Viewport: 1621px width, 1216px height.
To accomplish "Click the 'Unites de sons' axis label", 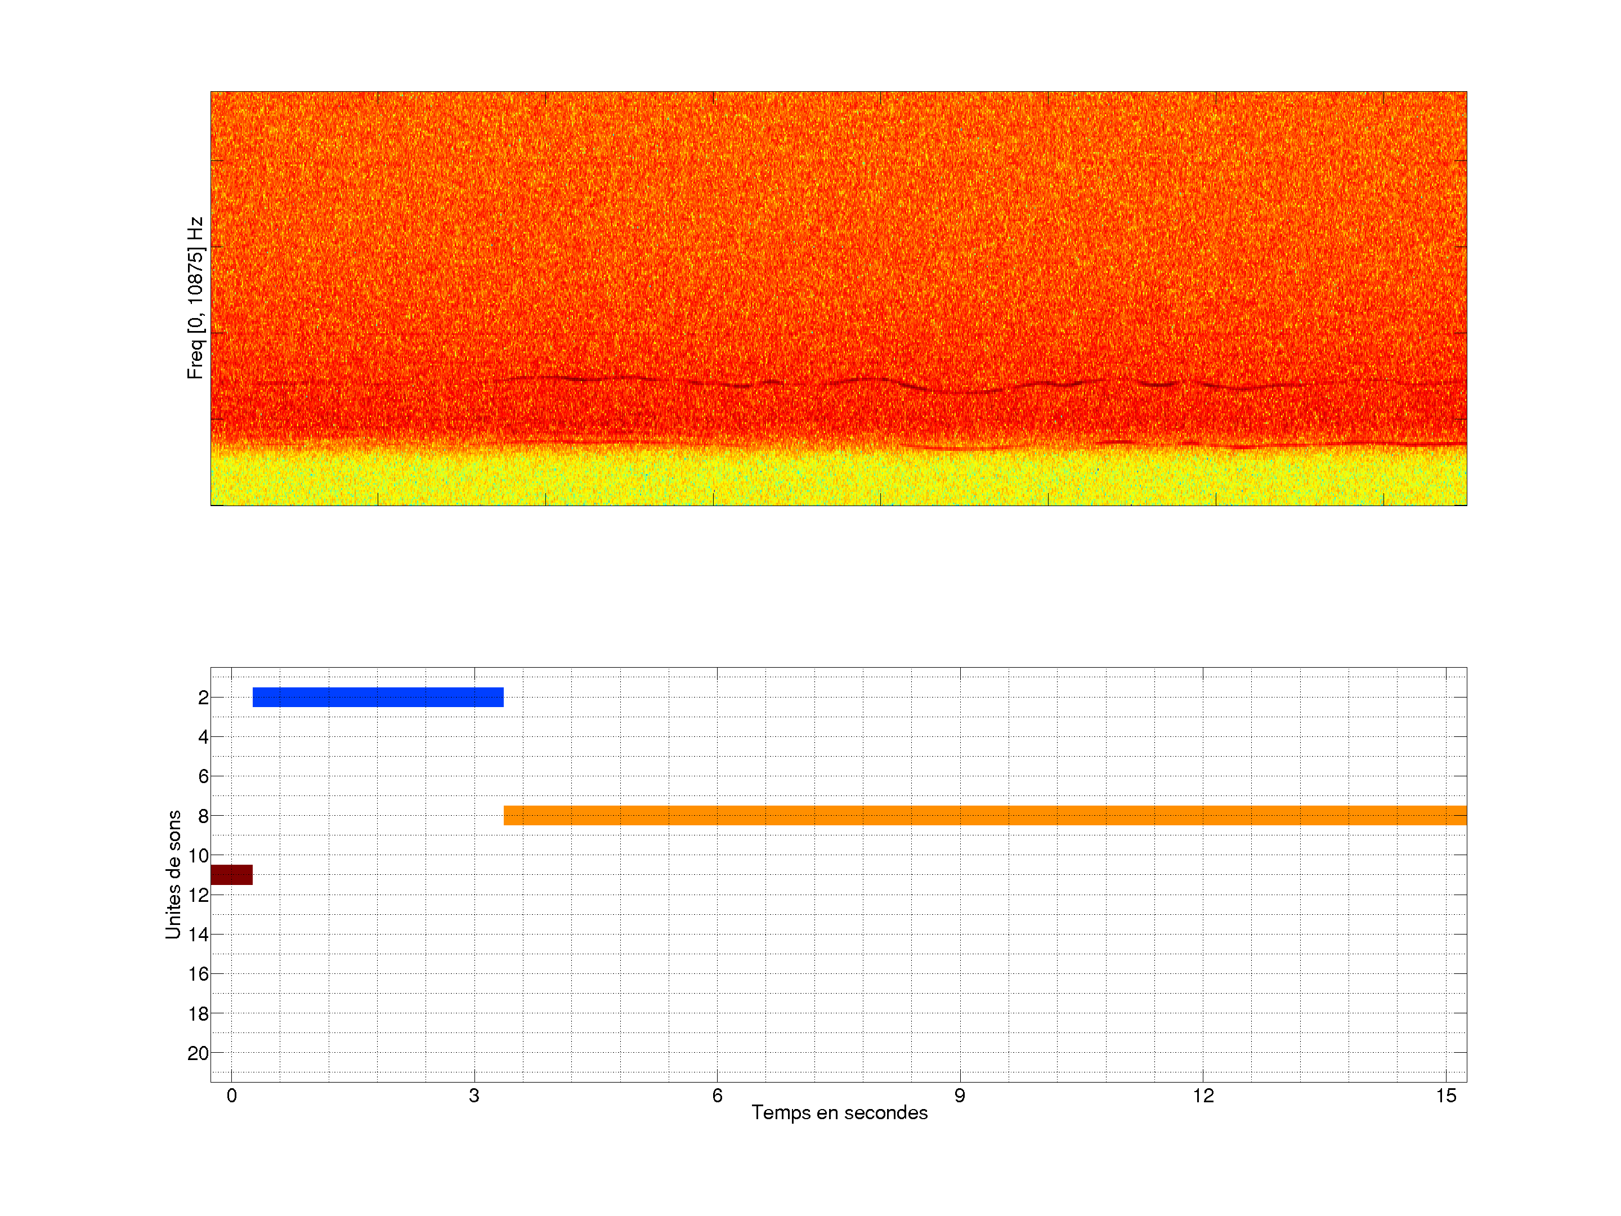I will (x=173, y=874).
